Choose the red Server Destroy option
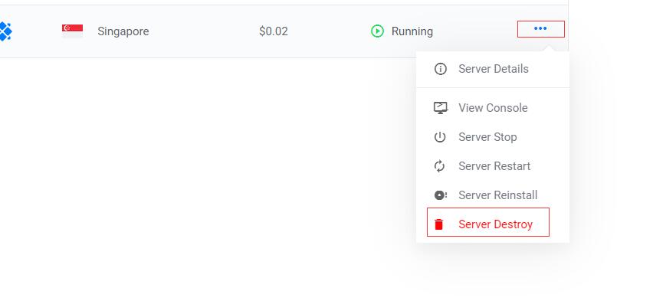The width and height of the screenshot is (653, 301). click(x=488, y=222)
